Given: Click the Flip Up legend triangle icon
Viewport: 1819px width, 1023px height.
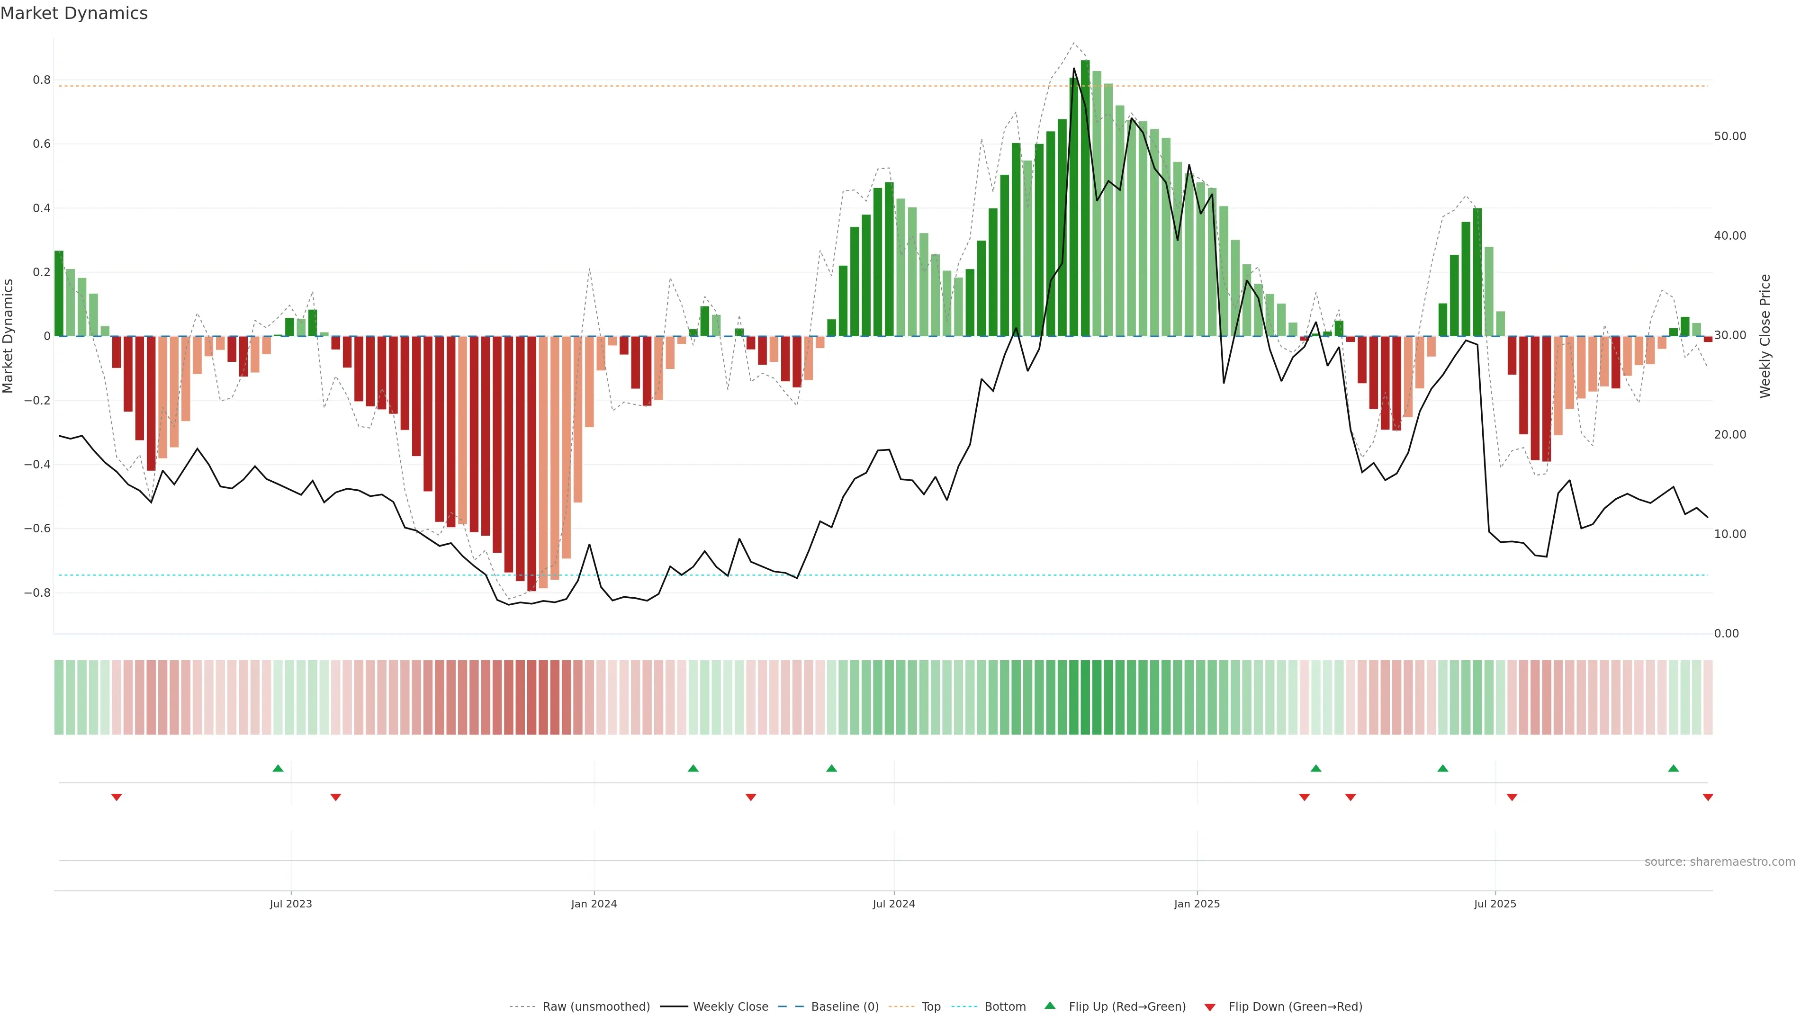Looking at the screenshot, I should (1050, 1005).
